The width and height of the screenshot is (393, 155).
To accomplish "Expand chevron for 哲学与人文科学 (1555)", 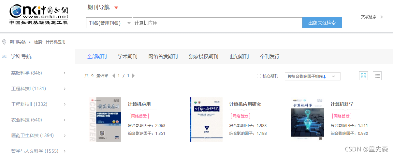I will click(x=65, y=151).
